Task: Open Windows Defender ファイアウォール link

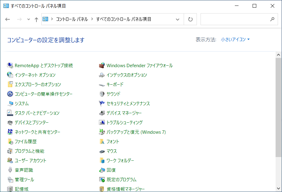Action: click(x=140, y=66)
